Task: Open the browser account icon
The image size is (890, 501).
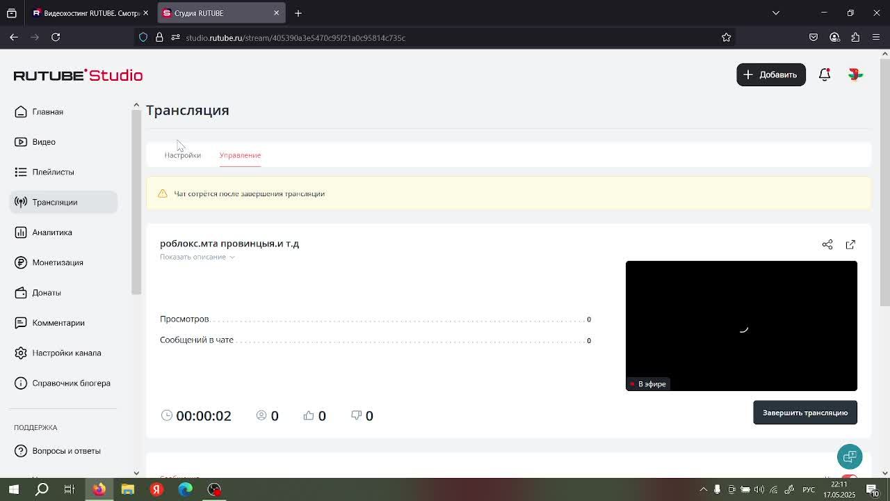Action: [834, 38]
